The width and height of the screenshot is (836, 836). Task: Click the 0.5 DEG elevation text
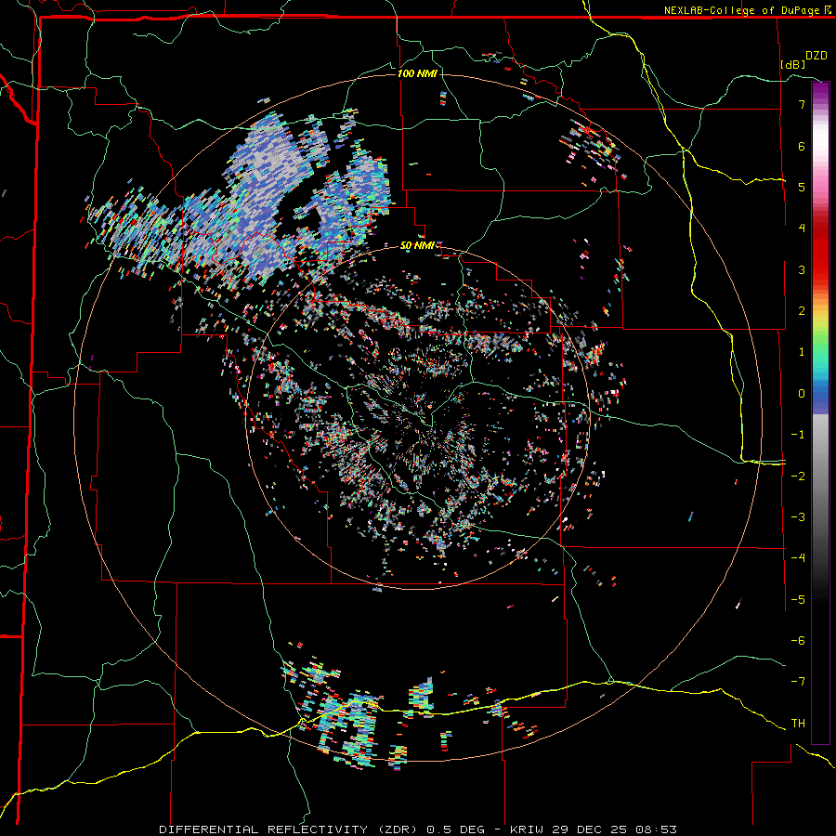click(456, 829)
